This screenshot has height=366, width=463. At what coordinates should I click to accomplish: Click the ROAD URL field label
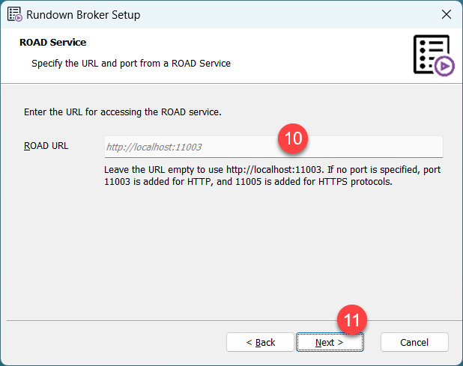tap(46, 146)
